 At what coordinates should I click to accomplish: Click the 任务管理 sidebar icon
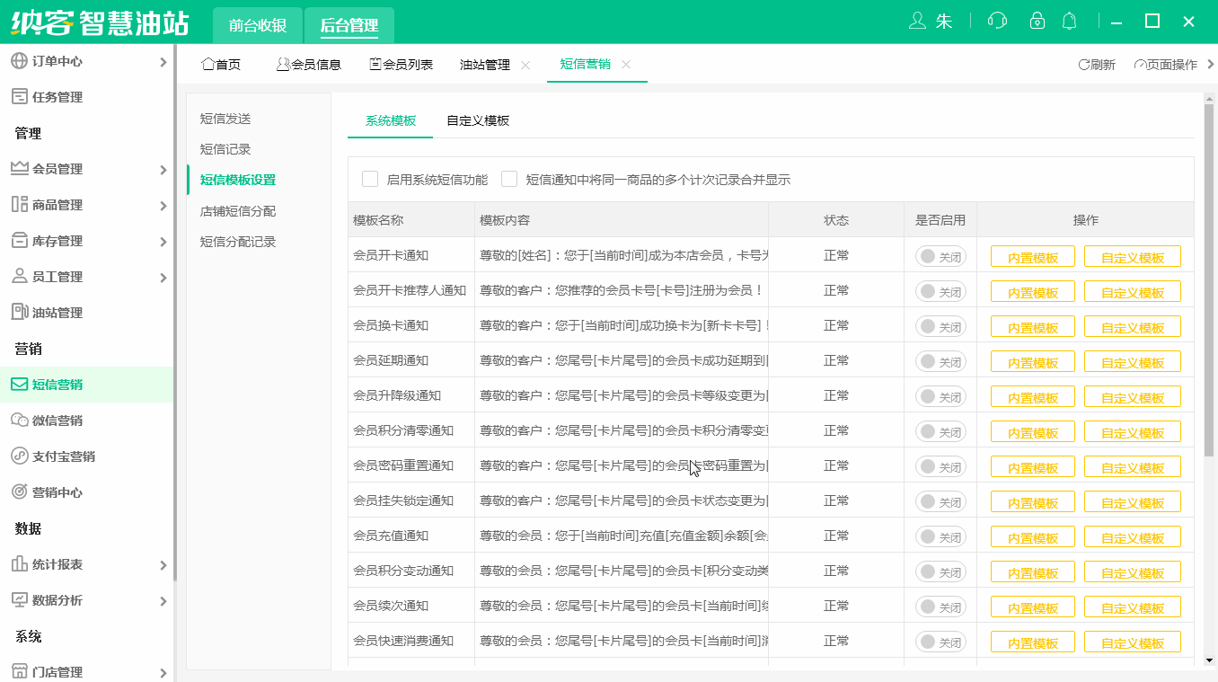[18, 96]
